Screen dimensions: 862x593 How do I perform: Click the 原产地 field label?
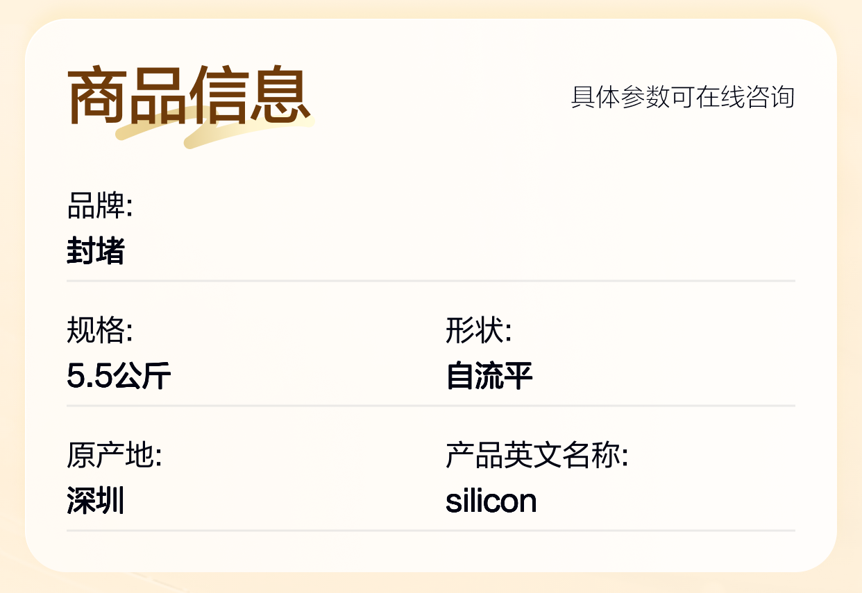pos(114,456)
